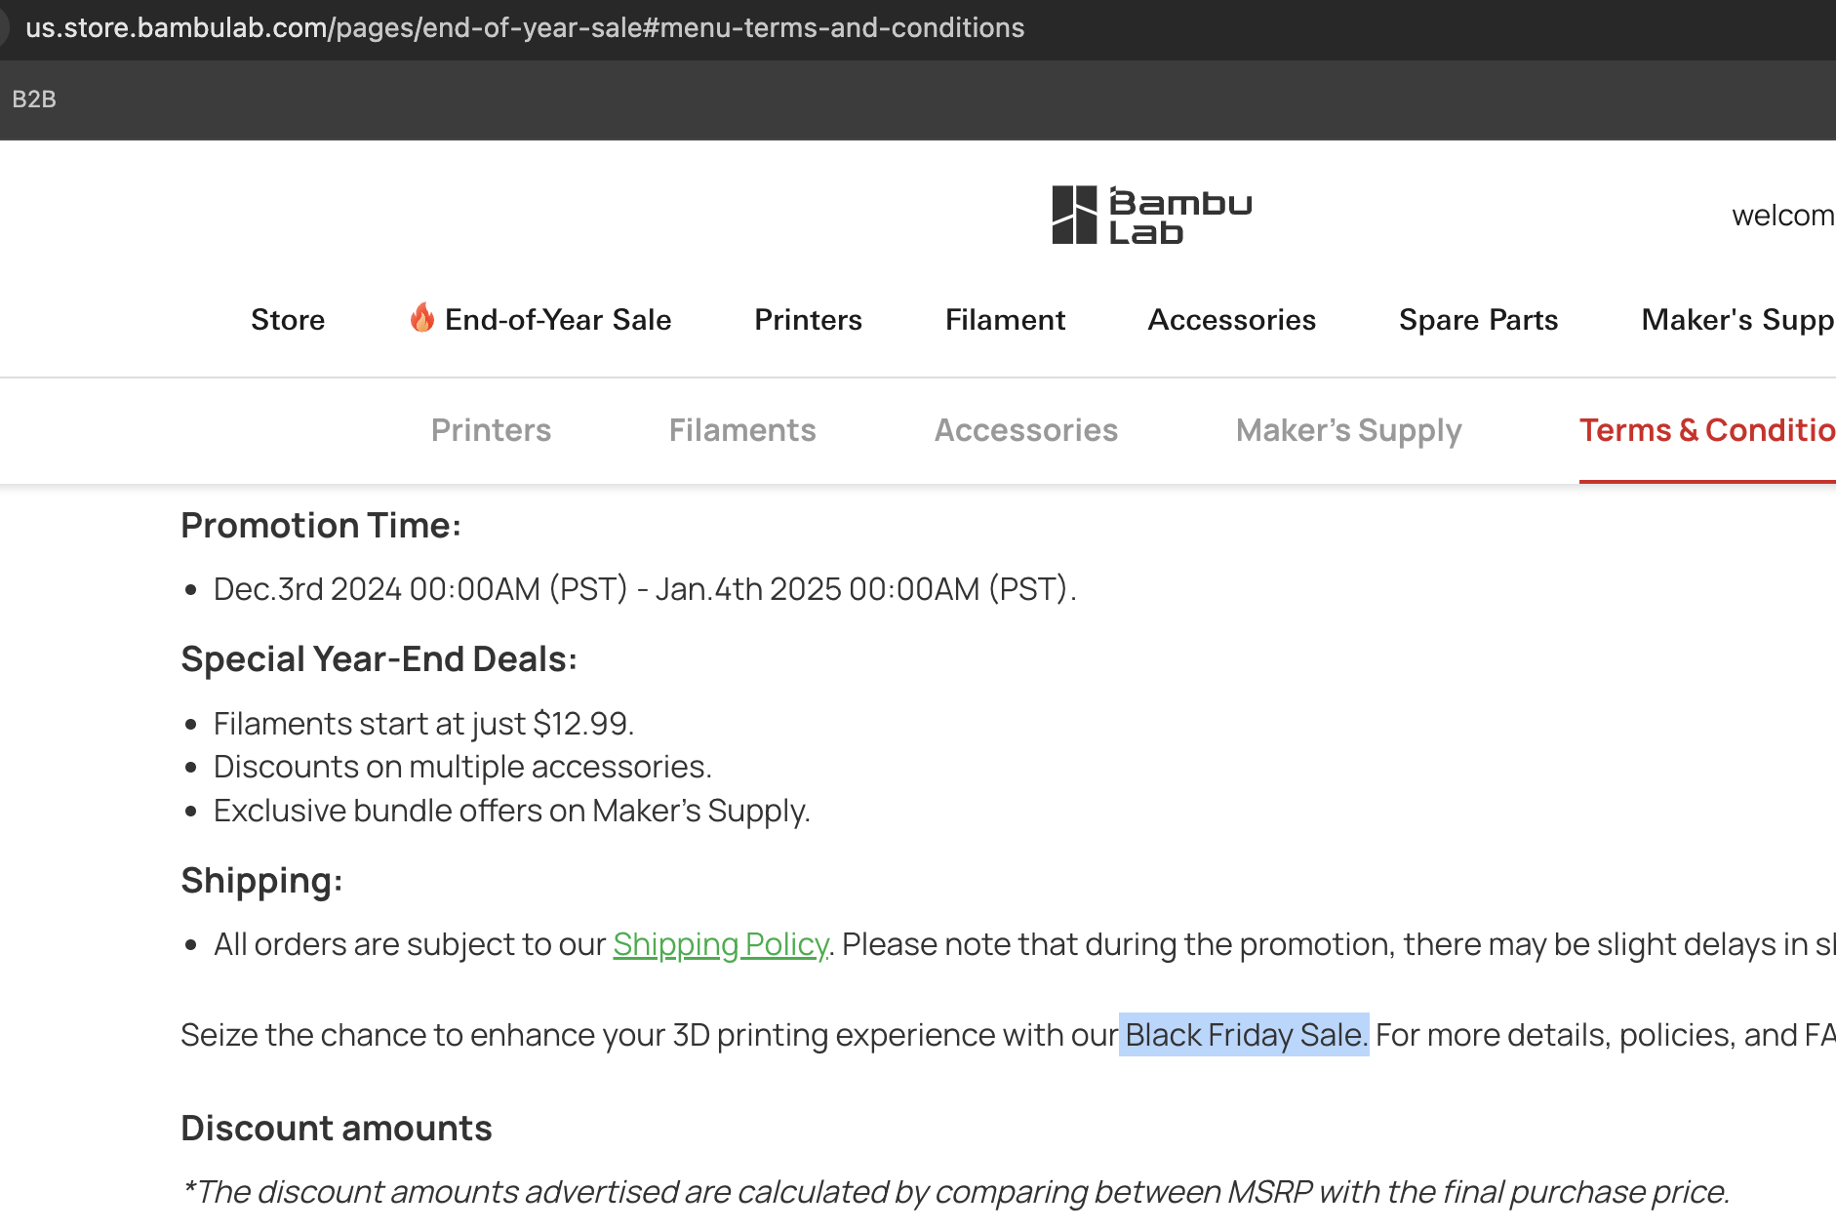Click the highlighted Black Friday Sale text

[x=1244, y=1035]
